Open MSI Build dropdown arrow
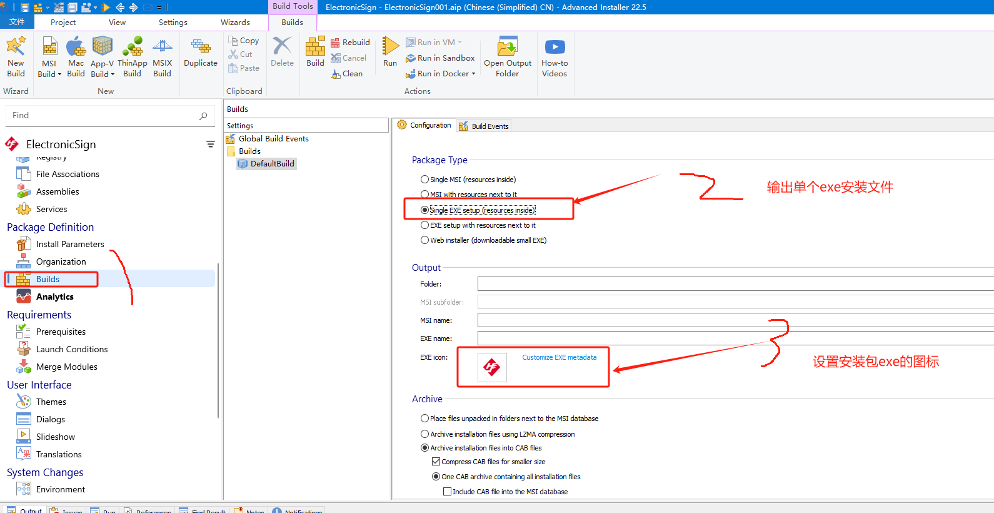This screenshot has width=994, height=513. [x=59, y=74]
